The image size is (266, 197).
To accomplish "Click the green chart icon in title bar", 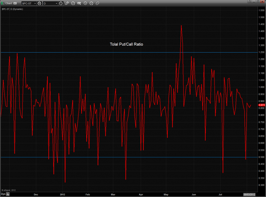I will tap(3, 3).
